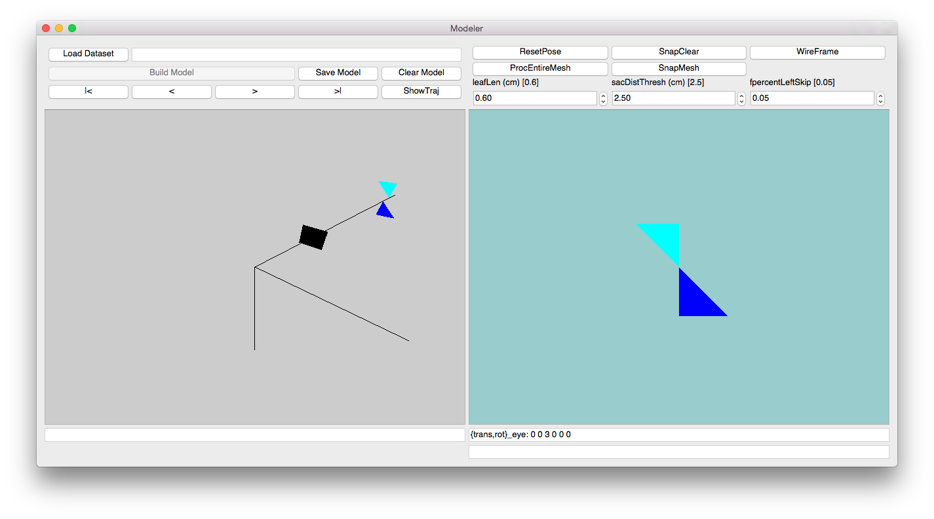This screenshot has height=519, width=934.
Task: Step back one frame with < button
Action: [171, 92]
